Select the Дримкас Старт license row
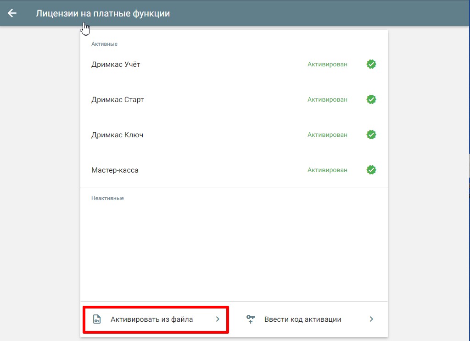 117,100
